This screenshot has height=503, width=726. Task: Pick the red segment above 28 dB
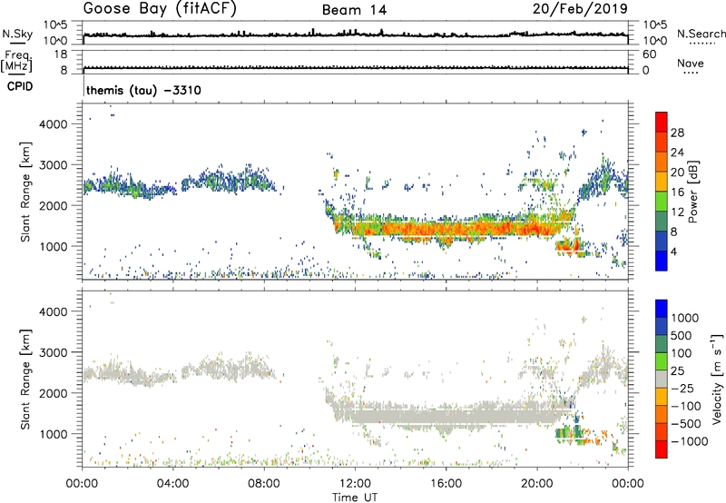(x=662, y=122)
